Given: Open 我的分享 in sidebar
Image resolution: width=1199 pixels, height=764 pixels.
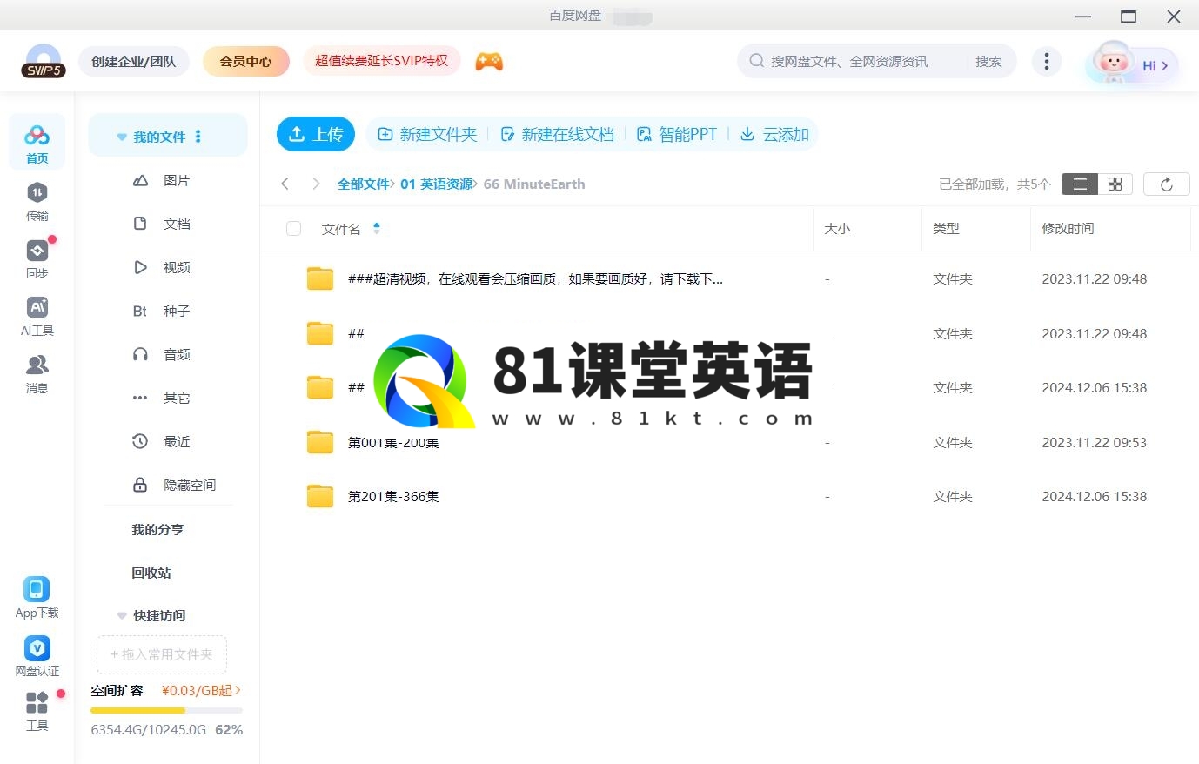Looking at the screenshot, I should (x=157, y=529).
